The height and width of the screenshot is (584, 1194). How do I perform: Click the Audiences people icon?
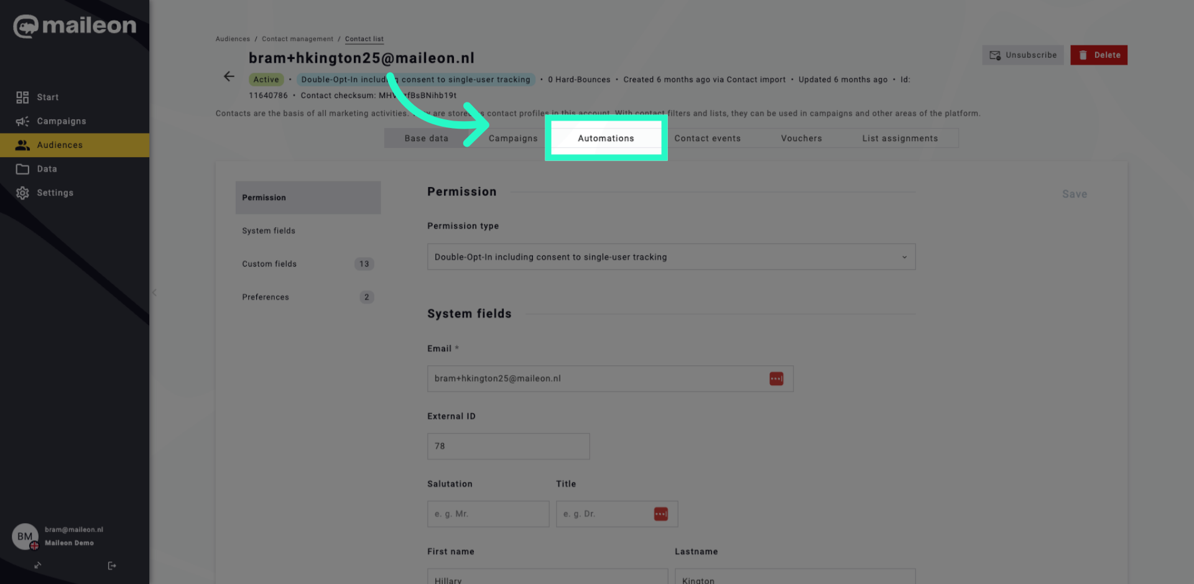(x=23, y=145)
